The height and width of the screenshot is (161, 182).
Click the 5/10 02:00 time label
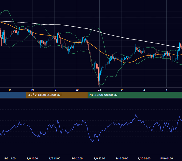point(144,158)
